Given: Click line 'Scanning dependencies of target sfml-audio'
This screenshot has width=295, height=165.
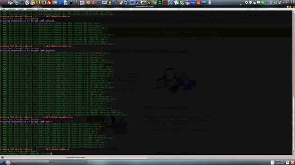Looking at the screenshot, I should coord(26,121).
